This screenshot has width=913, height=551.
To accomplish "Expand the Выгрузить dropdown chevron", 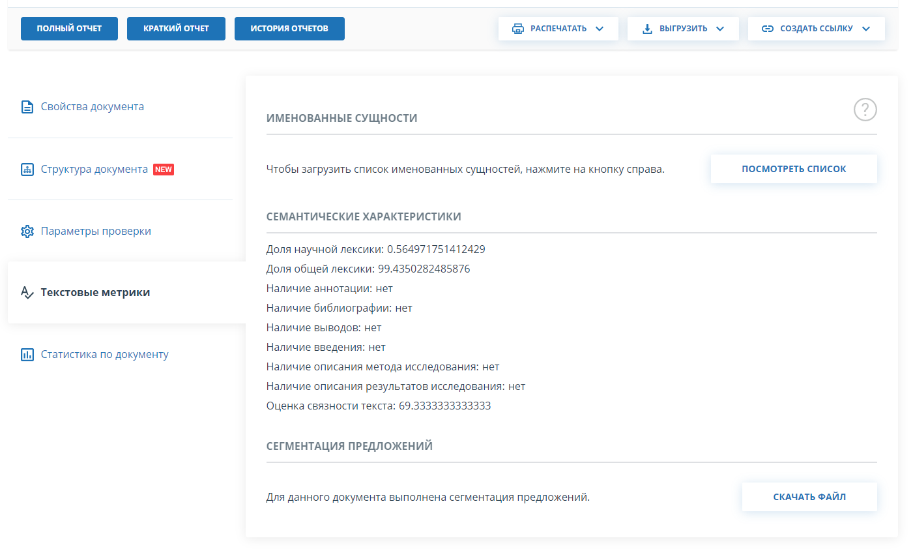I will [720, 29].
